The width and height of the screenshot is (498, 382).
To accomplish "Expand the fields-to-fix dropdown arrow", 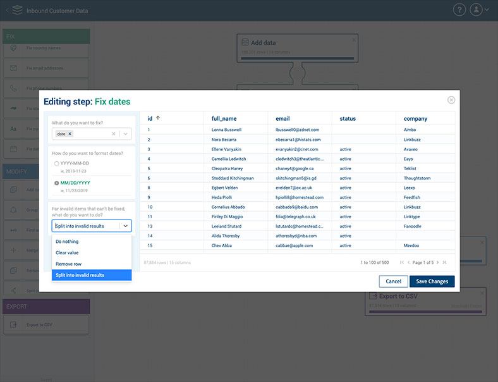I will click(126, 134).
